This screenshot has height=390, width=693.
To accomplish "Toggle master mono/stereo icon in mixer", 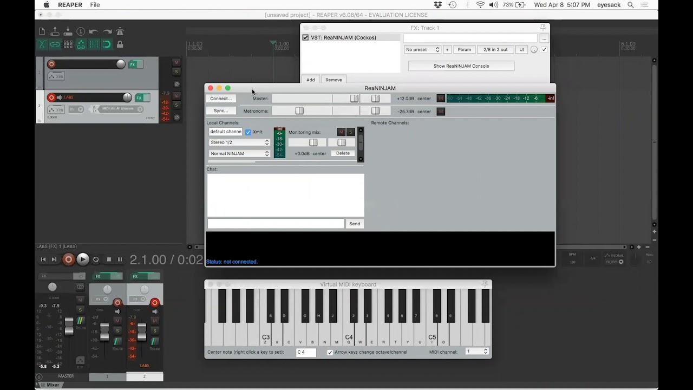I will [80, 287].
